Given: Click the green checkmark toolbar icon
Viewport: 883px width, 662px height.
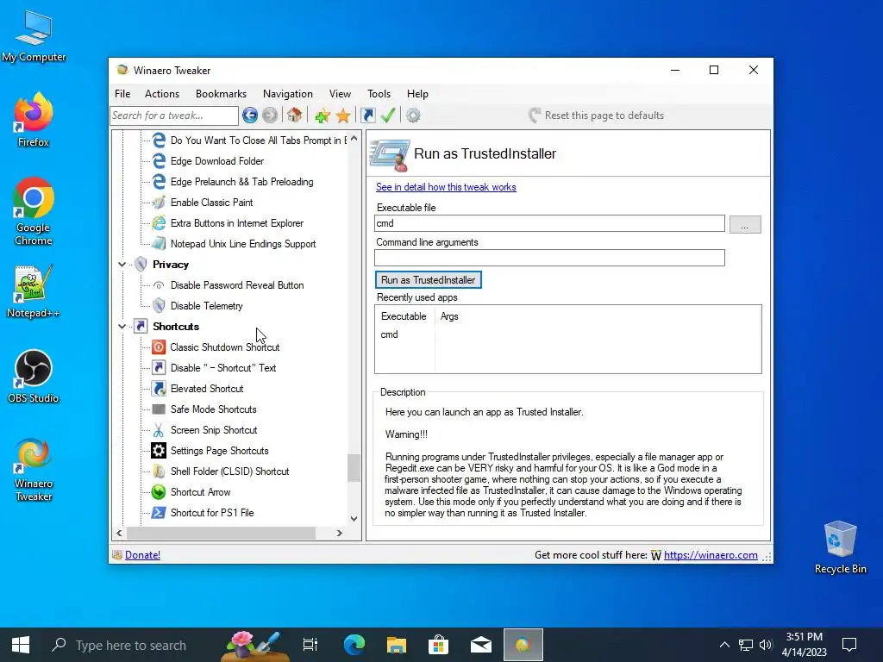Looking at the screenshot, I should point(388,116).
